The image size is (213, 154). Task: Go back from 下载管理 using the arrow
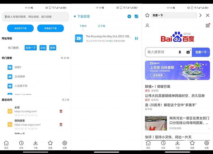pos(75,17)
